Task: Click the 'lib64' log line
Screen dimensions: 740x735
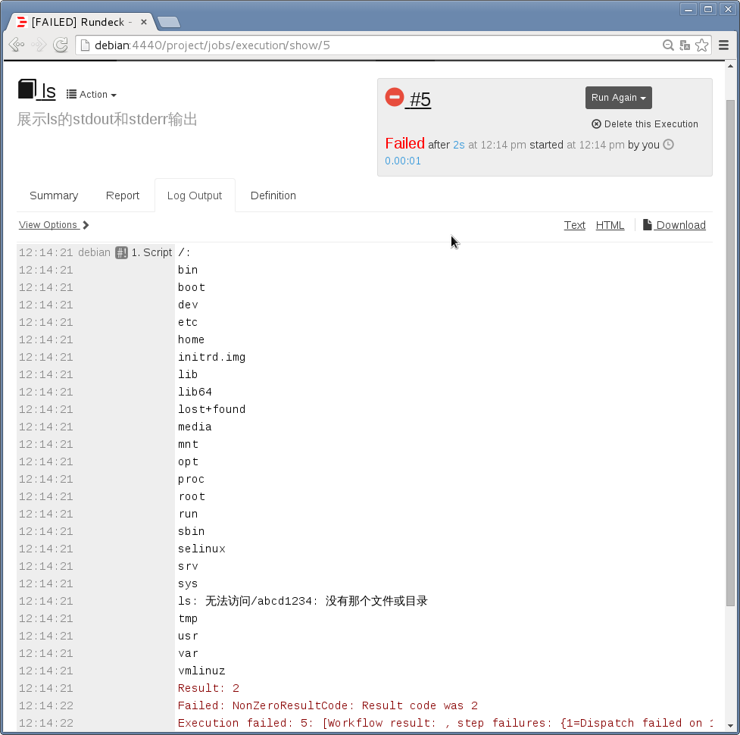Action: pos(195,392)
